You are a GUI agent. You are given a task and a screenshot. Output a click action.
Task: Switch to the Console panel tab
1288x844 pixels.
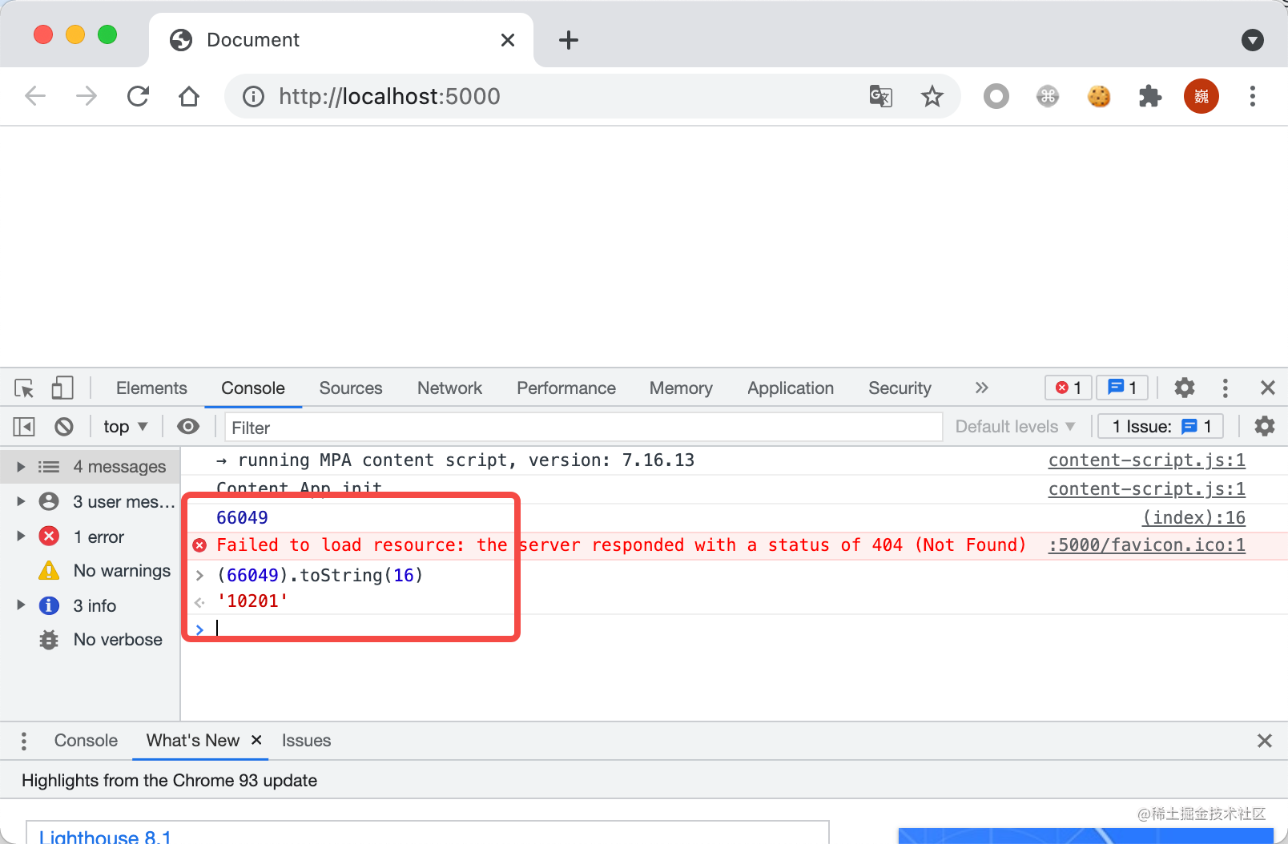point(253,388)
